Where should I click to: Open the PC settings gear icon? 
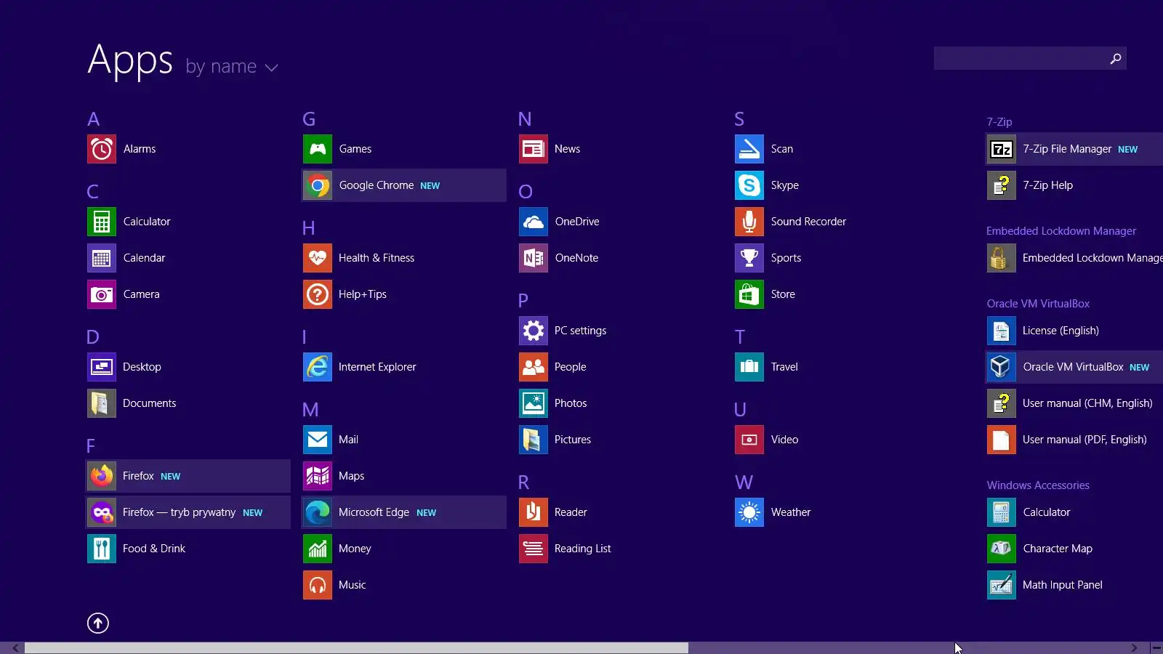point(534,331)
